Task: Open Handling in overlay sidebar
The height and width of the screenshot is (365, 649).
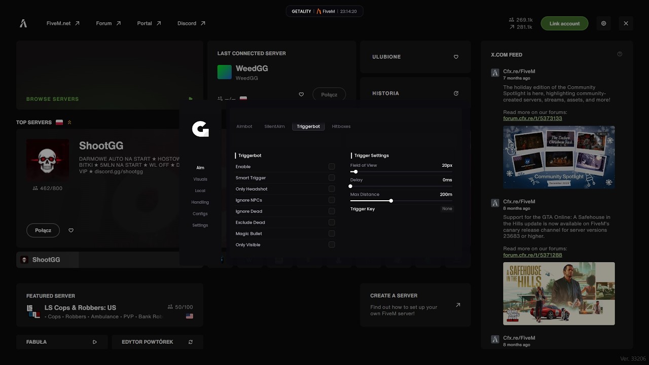Action: [x=200, y=202]
